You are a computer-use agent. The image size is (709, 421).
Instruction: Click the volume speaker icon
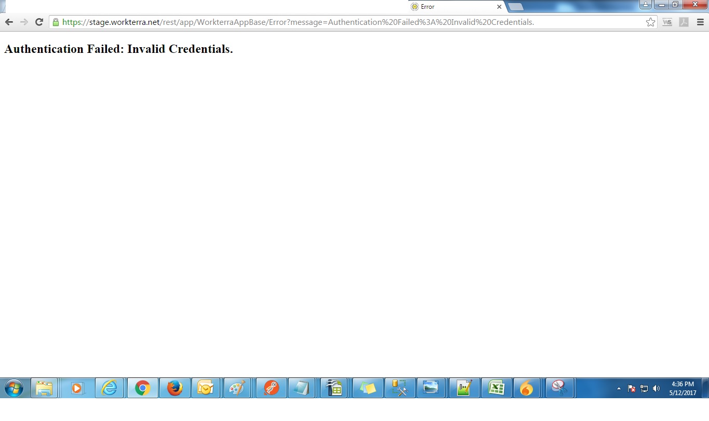(x=657, y=388)
